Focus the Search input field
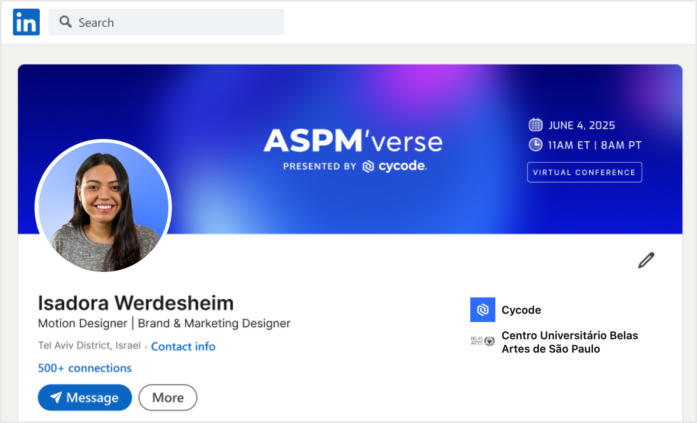Viewport: 697px width, 423px height. (166, 22)
